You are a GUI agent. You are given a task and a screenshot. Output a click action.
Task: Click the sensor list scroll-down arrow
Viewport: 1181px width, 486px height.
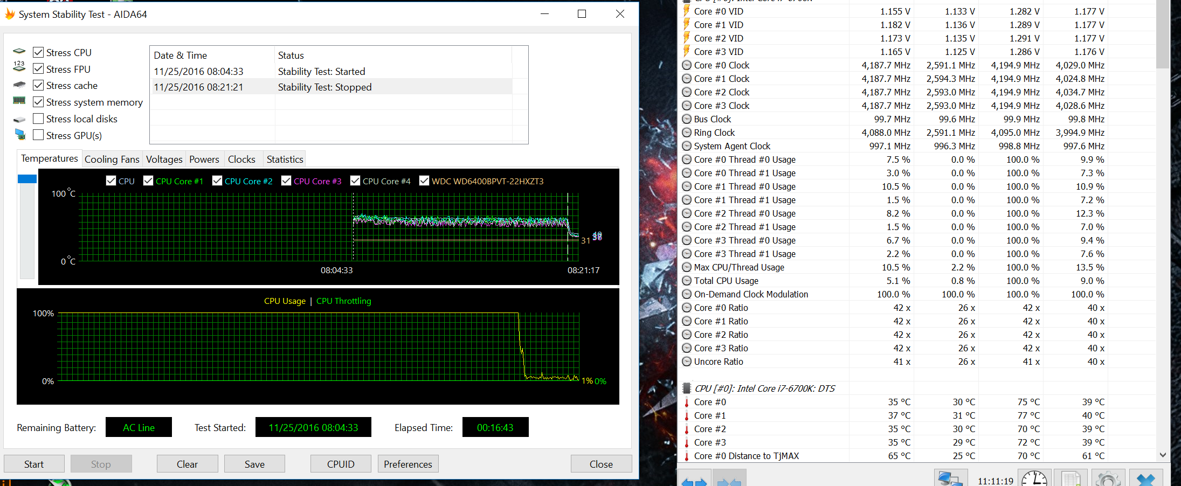(x=1163, y=455)
